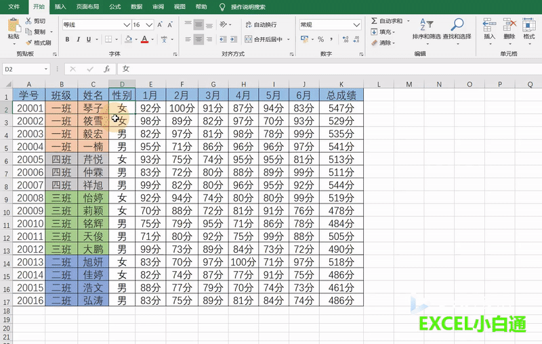542x344 pixels.
Task: Click the text orientation icon
Action: [224, 24]
